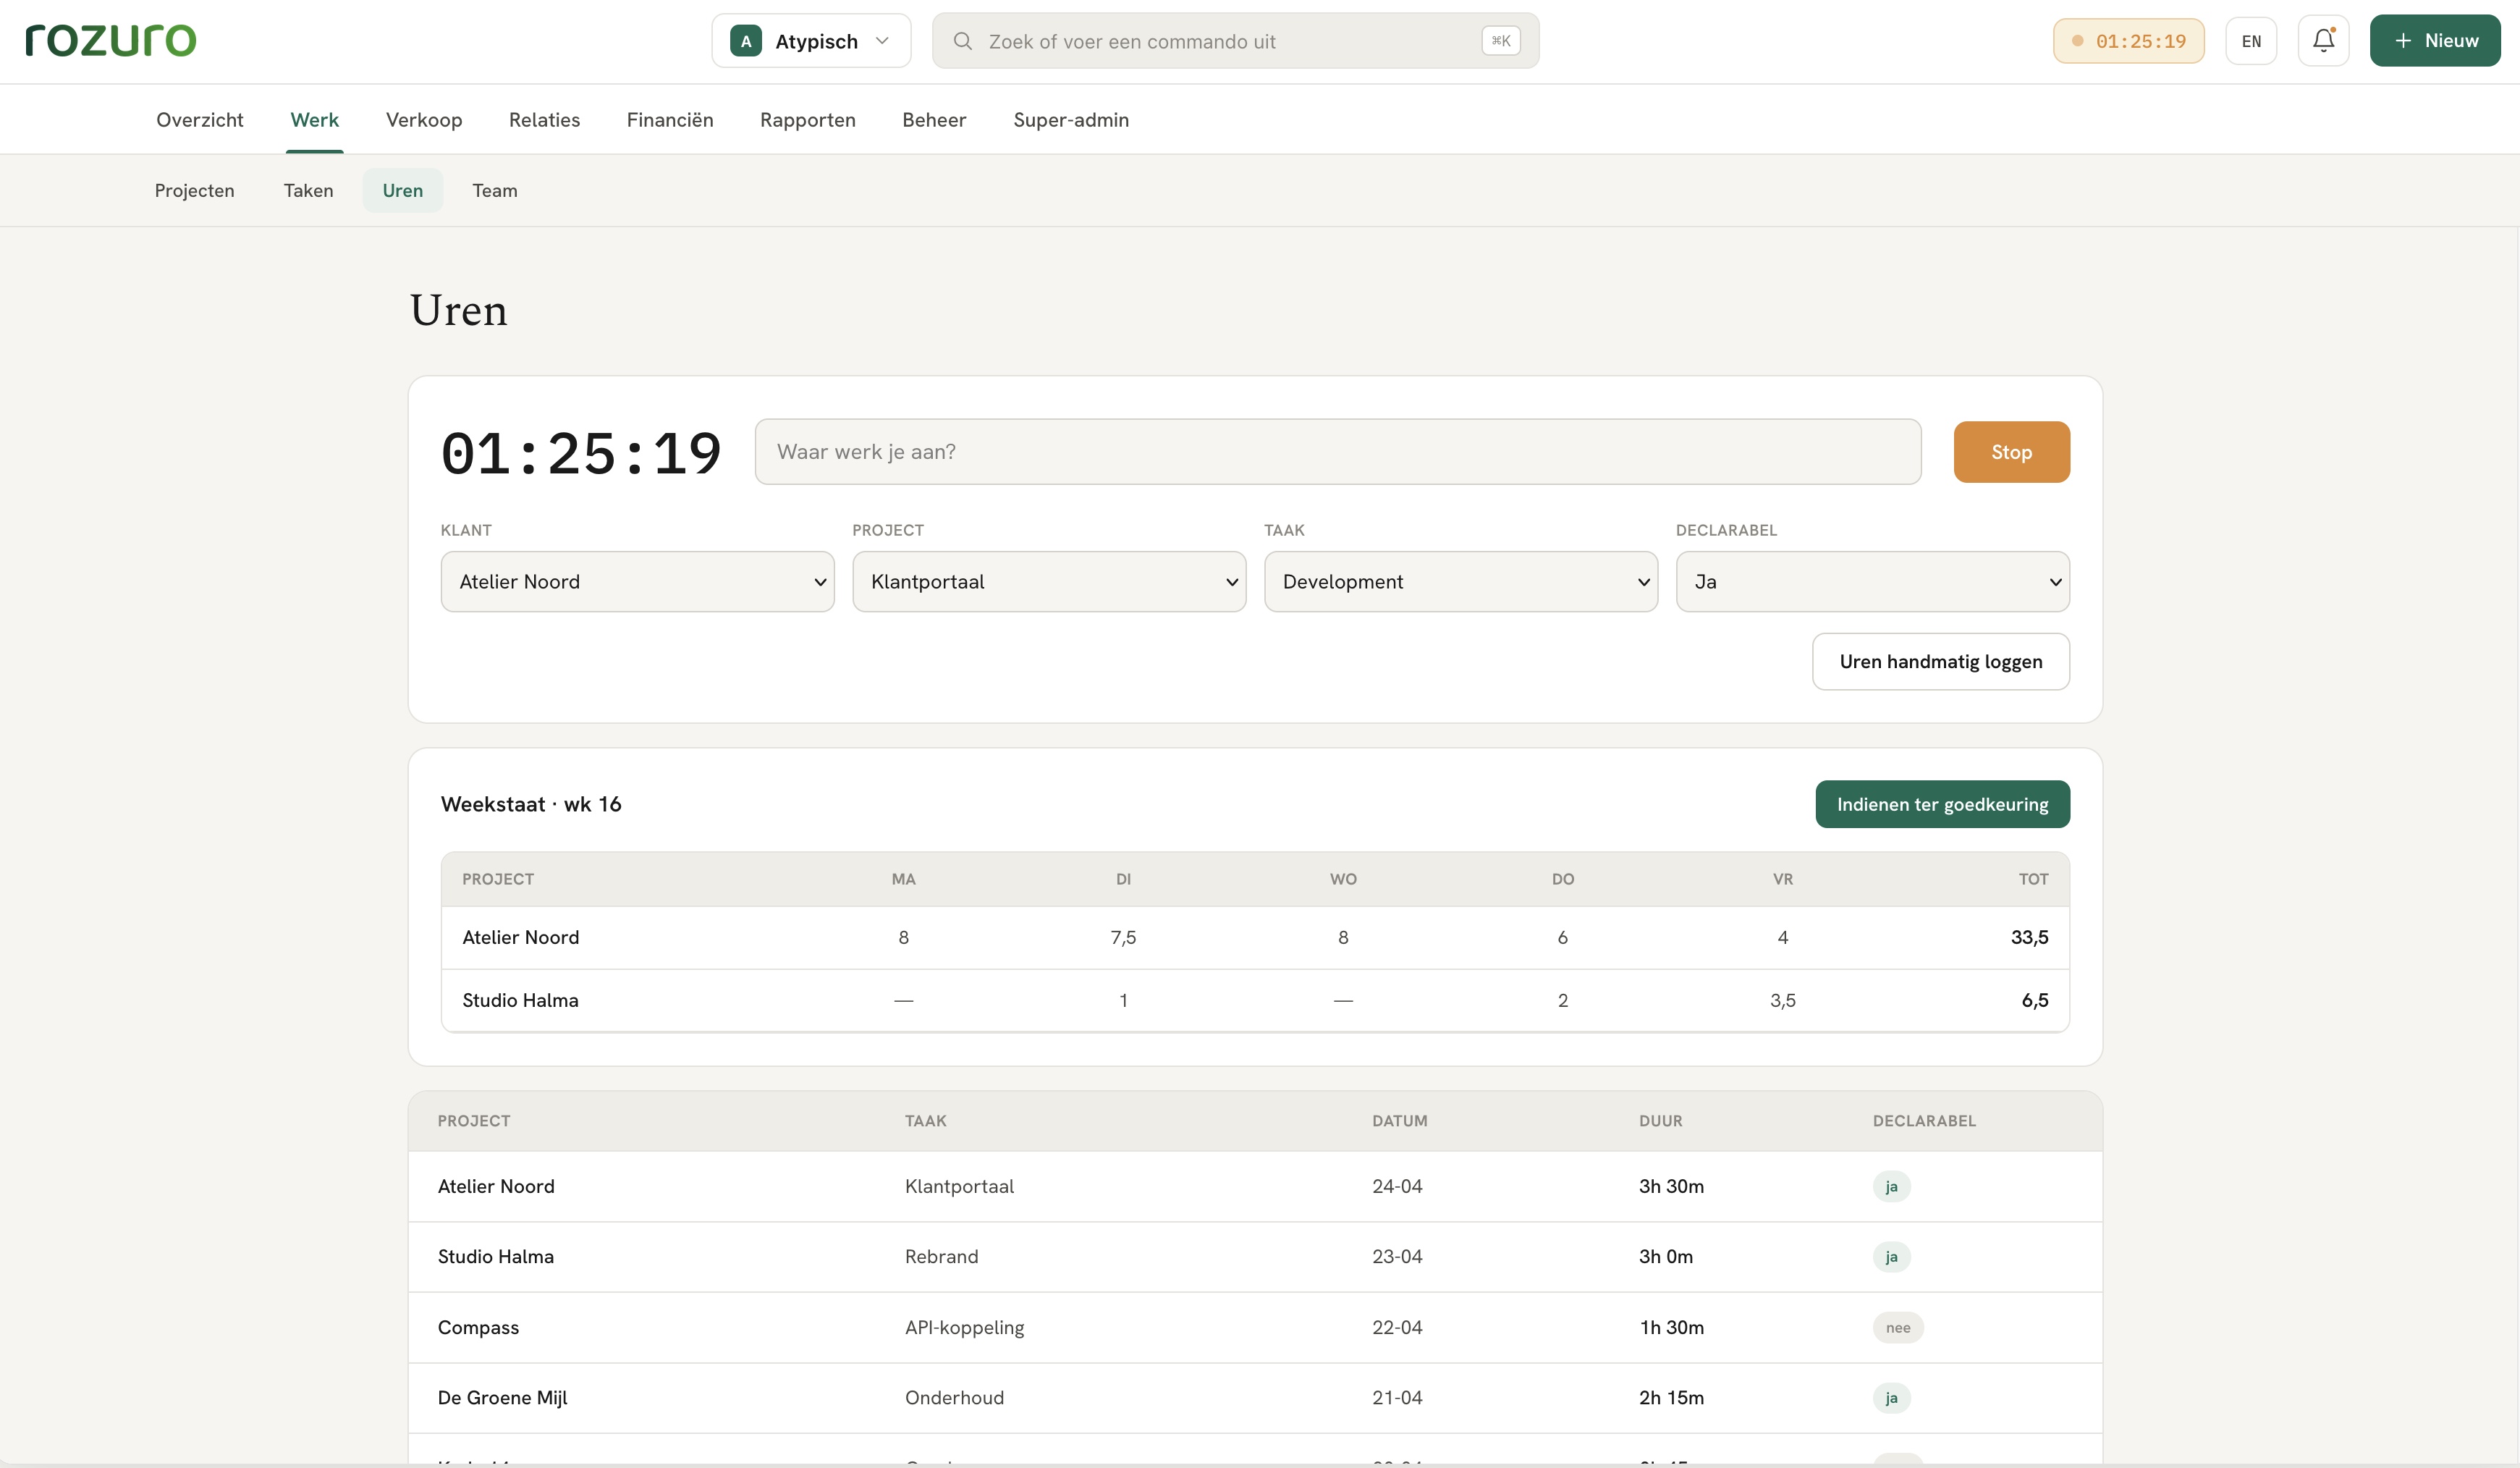This screenshot has height=1468, width=2520.
Task: Select the Uren tab
Action: tap(403, 190)
